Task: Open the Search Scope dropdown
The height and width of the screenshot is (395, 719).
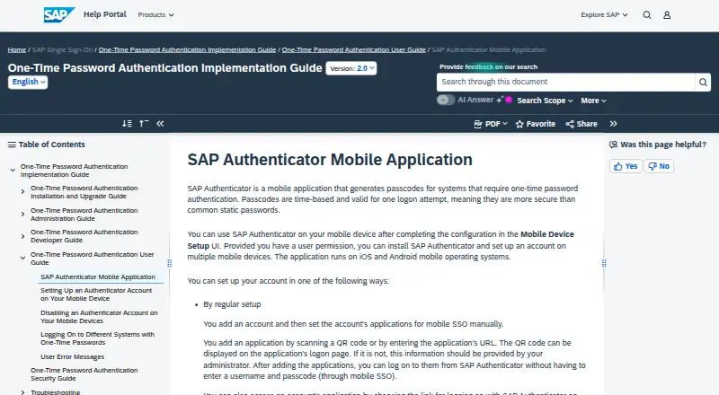Action: tap(546, 101)
